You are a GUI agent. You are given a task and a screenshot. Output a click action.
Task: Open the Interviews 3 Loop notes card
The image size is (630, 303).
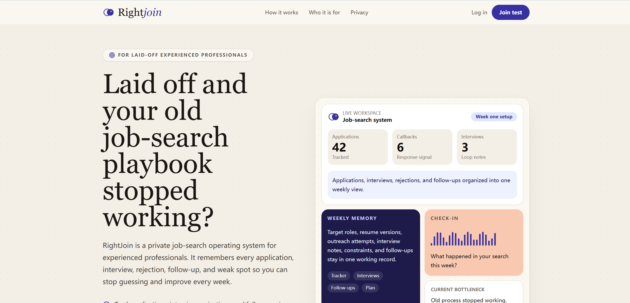[487, 147]
